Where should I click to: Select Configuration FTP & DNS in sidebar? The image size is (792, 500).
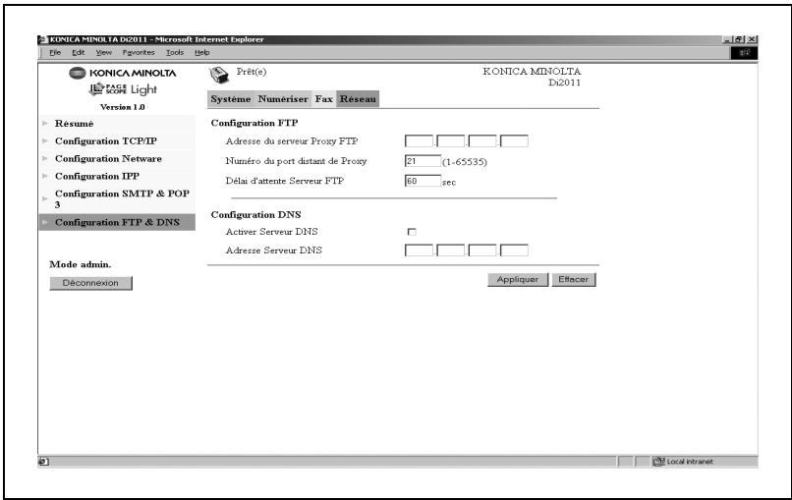pos(117,222)
